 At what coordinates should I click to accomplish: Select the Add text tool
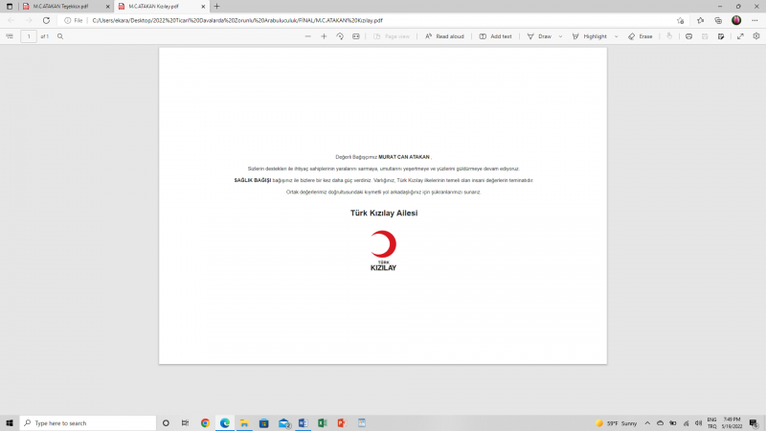click(x=495, y=36)
